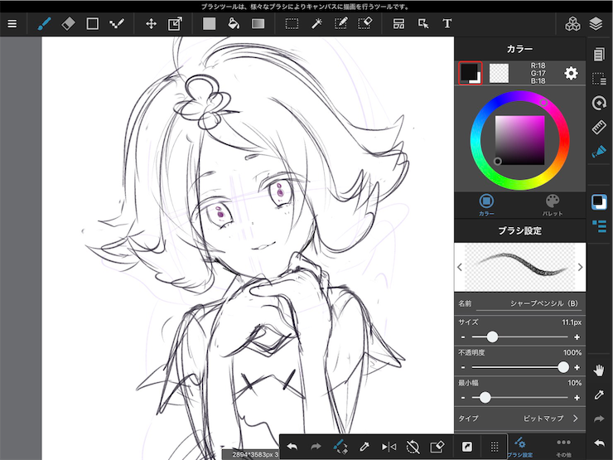
Task: Select the Move tool
Action: point(151,24)
